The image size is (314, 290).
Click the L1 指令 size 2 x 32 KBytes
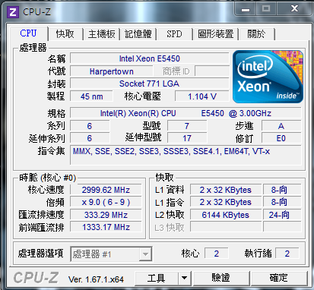click(x=226, y=202)
